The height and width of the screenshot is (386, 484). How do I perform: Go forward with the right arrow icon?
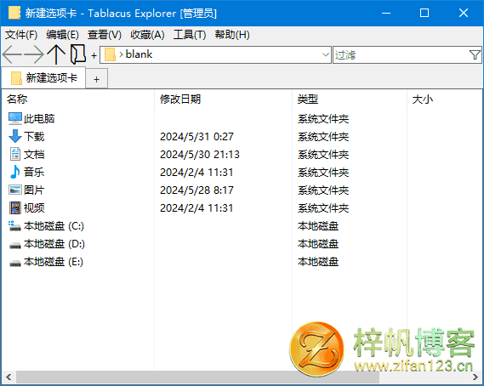tap(34, 54)
